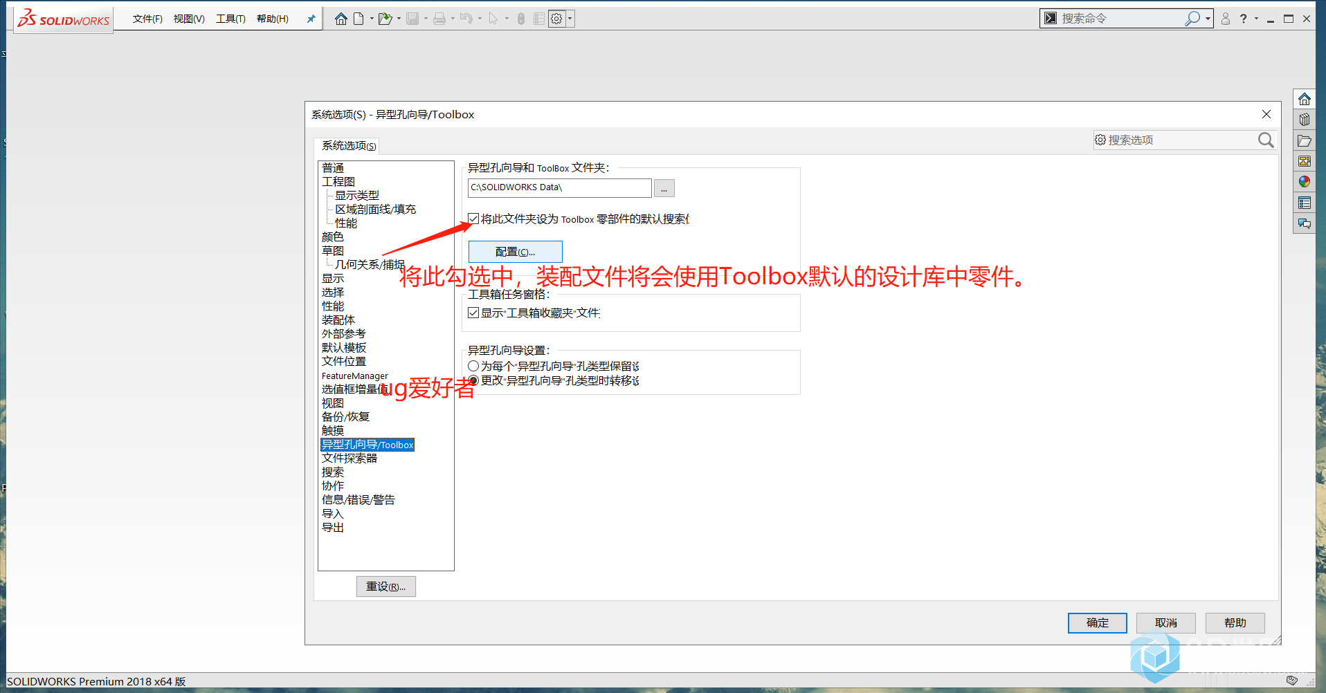
Task: Select 工程图 in options list
Action: [x=338, y=182]
